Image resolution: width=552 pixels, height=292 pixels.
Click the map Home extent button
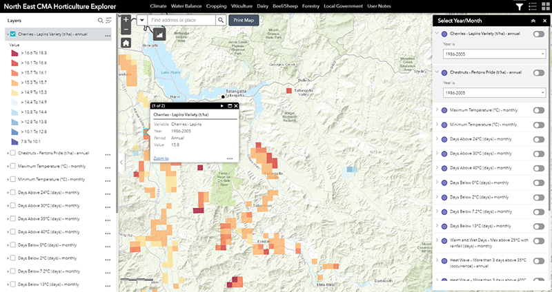click(126, 43)
